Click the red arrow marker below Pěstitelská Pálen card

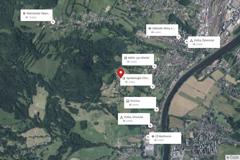click(x=53, y=22)
